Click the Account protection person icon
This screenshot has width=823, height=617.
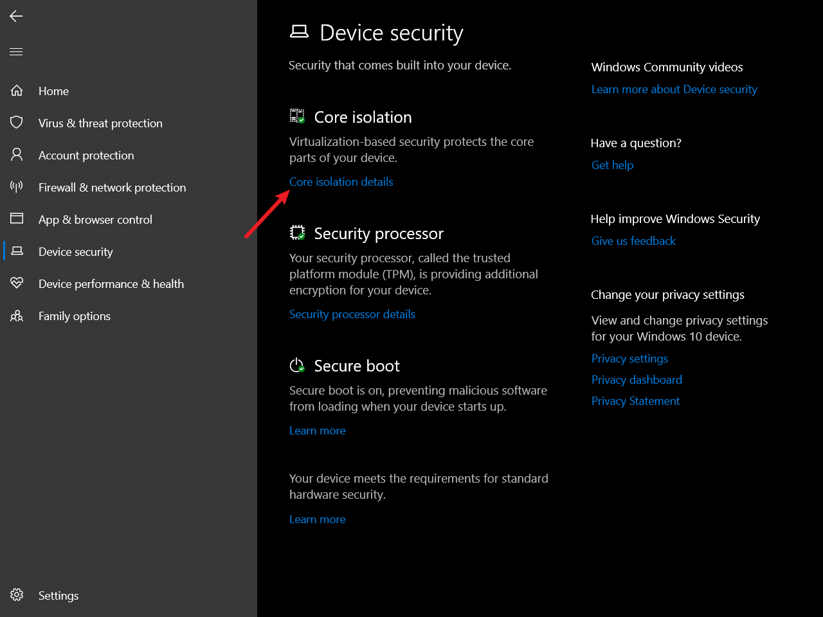point(17,155)
